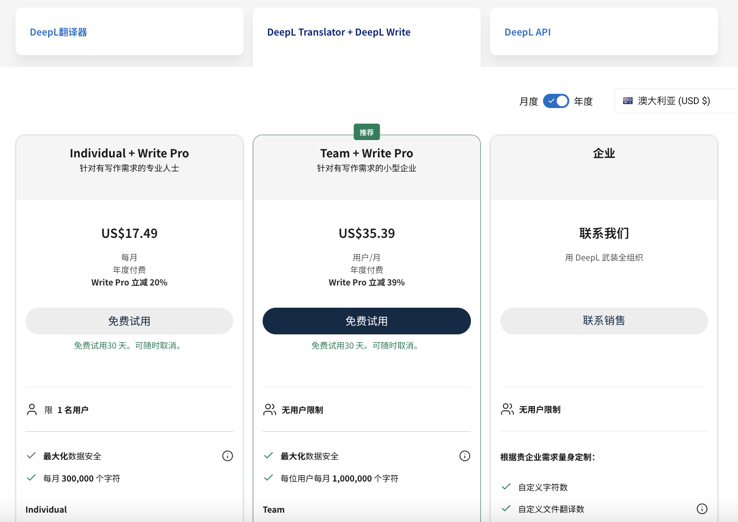Click the 联系我们 heading
Viewport: 738px width, 522px height.
click(604, 233)
